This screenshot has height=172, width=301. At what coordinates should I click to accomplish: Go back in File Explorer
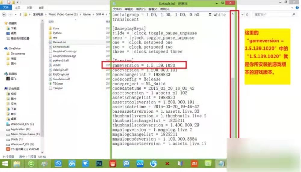(x=4, y=14)
